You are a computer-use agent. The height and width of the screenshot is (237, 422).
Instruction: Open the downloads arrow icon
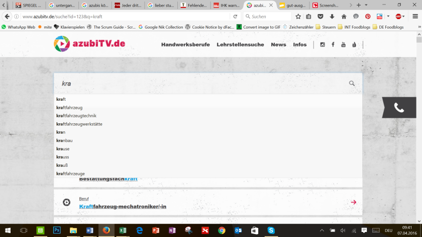pyautogui.click(x=332, y=17)
